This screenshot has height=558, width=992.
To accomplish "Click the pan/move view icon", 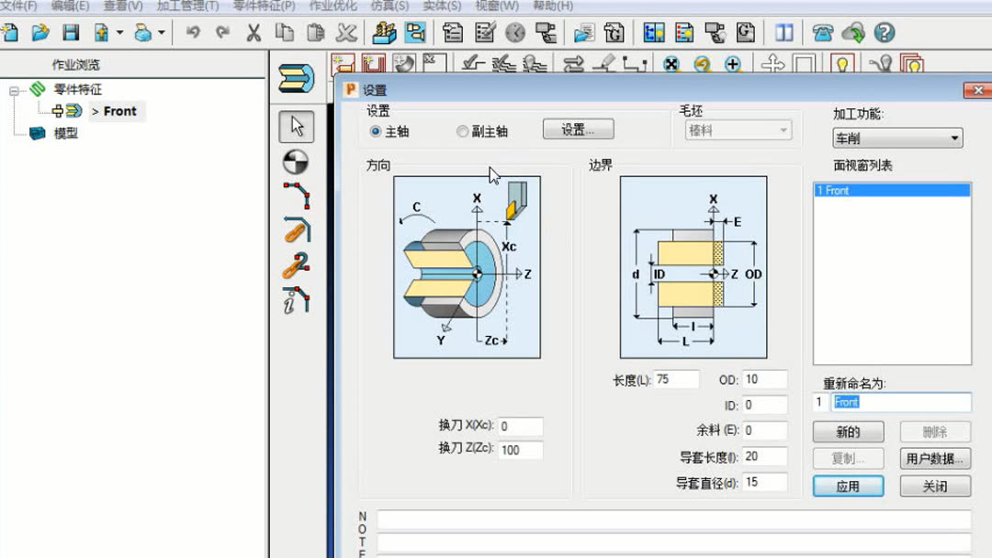I will point(774,64).
